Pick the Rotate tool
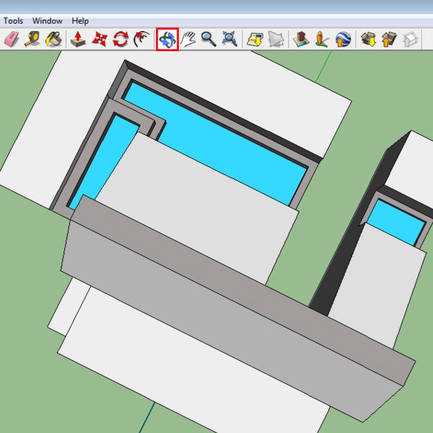 [x=121, y=39]
